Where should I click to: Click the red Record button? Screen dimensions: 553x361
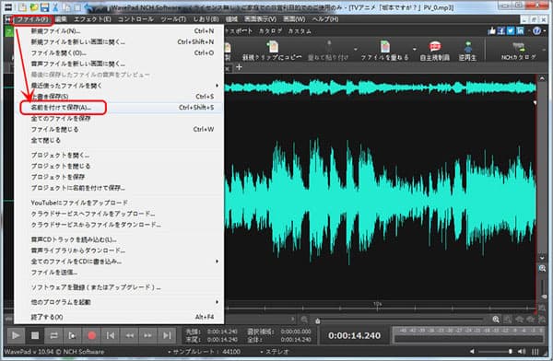pos(91,335)
